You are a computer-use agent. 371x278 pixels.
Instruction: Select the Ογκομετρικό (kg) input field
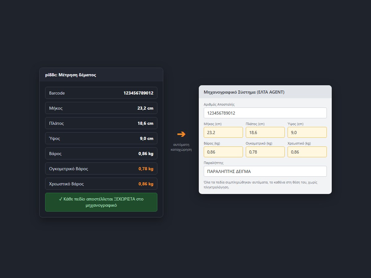pyautogui.click(x=265, y=152)
